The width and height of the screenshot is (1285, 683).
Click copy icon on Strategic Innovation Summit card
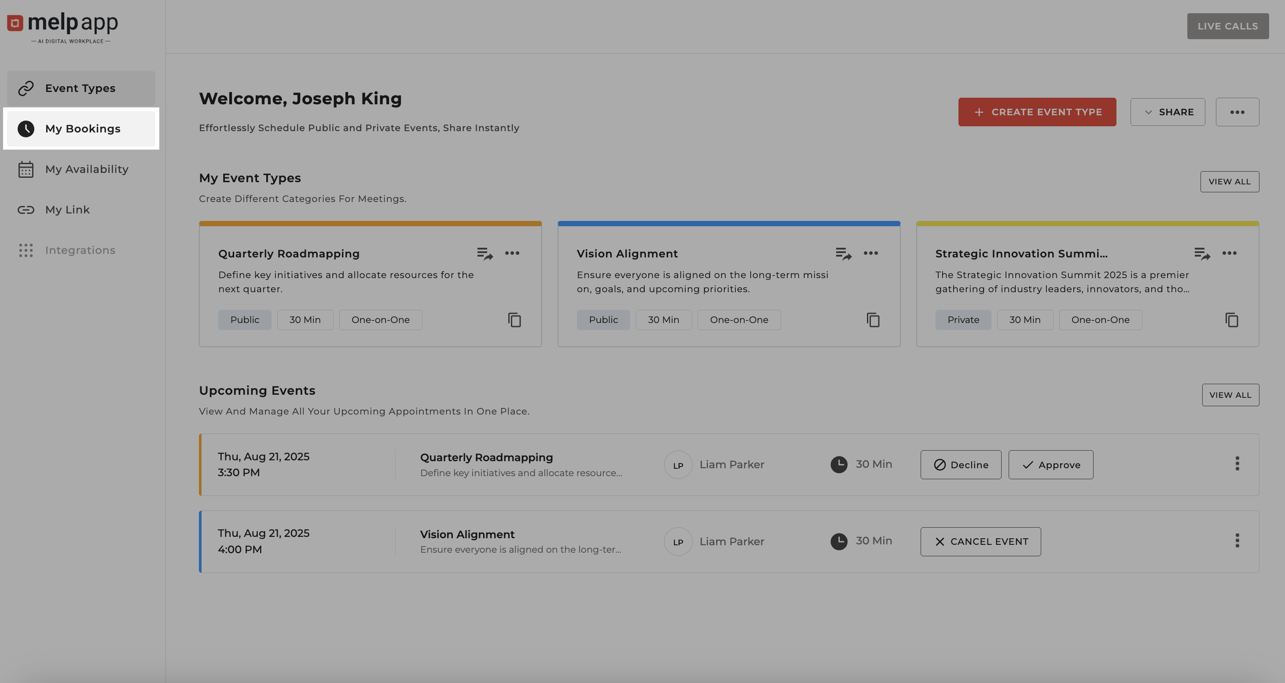(x=1232, y=320)
